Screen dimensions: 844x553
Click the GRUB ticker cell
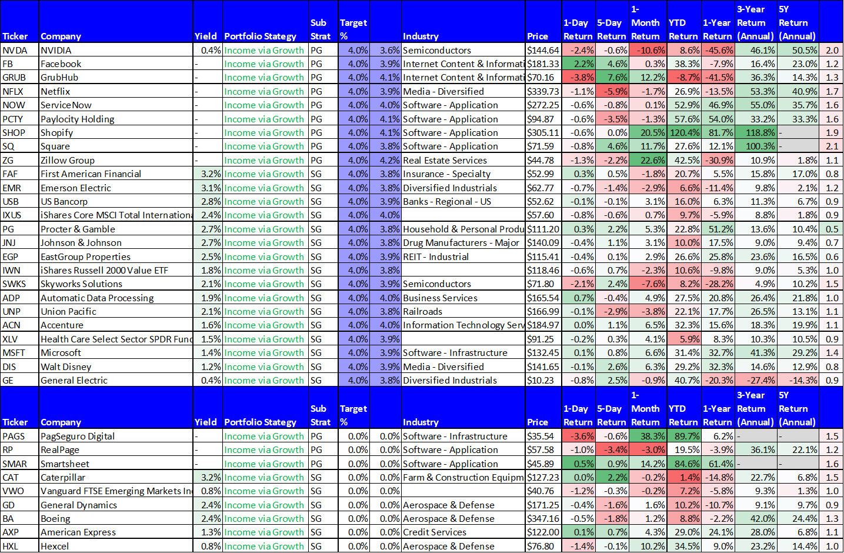click(x=19, y=77)
